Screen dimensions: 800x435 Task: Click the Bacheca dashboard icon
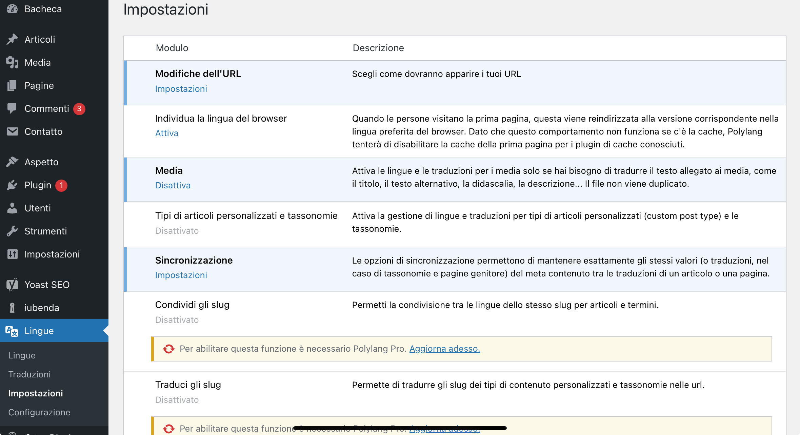point(12,9)
